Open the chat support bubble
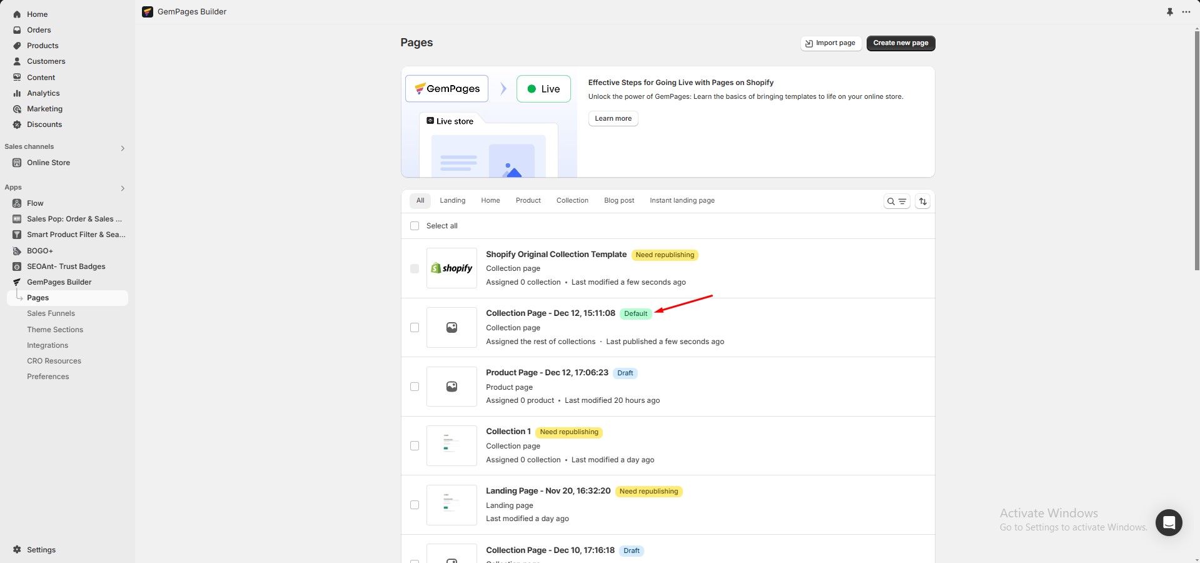 [1169, 522]
